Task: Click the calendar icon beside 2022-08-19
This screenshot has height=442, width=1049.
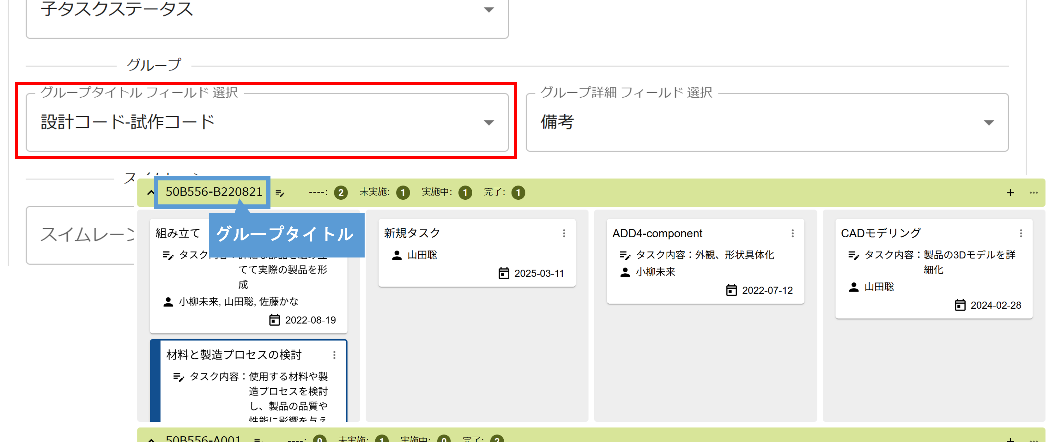Action: [275, 320]
